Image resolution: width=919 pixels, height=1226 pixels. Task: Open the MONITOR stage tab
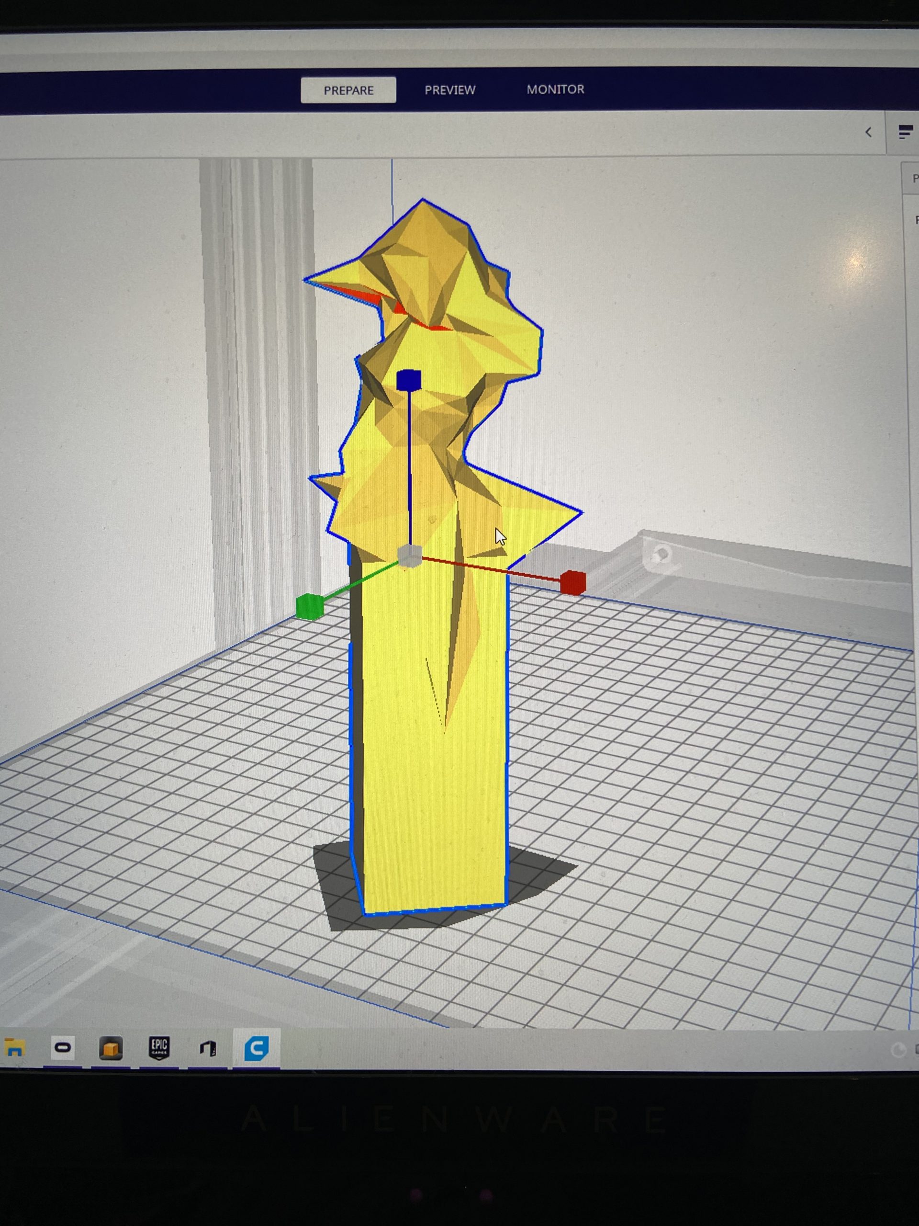(x=555, y=89)
